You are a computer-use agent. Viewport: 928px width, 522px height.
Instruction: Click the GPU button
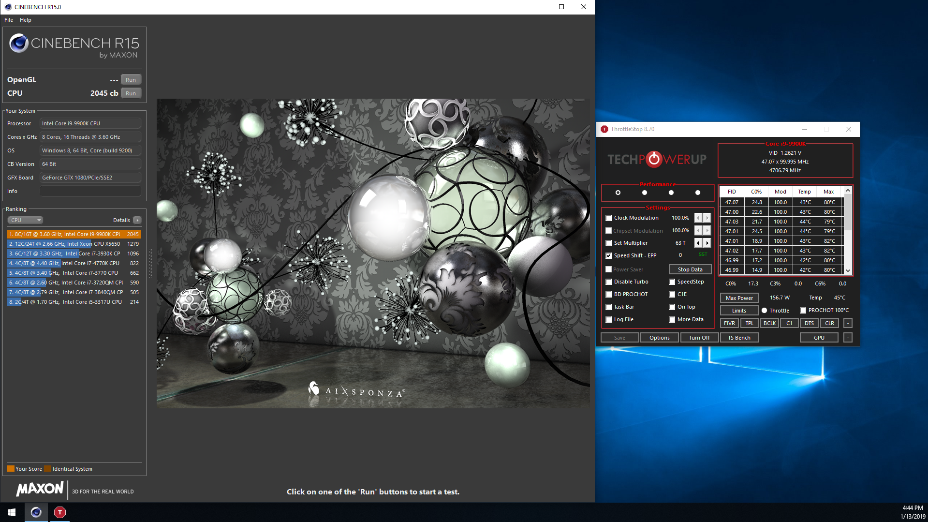tap(819, 338)
